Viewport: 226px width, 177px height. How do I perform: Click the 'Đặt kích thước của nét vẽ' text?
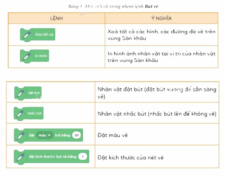pyautogui.click(x=131, y=158)
